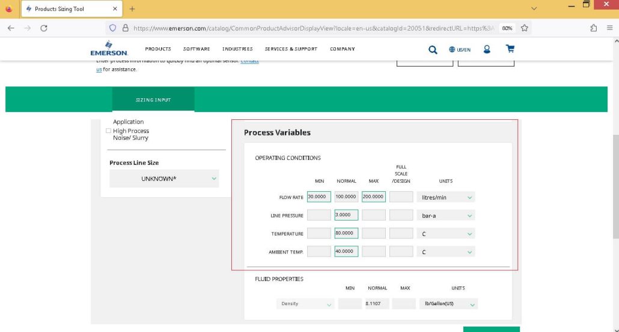This screenshot has height=332, width=619.
Task: Open the flow rate units dropdown
Action: [446, 197]
